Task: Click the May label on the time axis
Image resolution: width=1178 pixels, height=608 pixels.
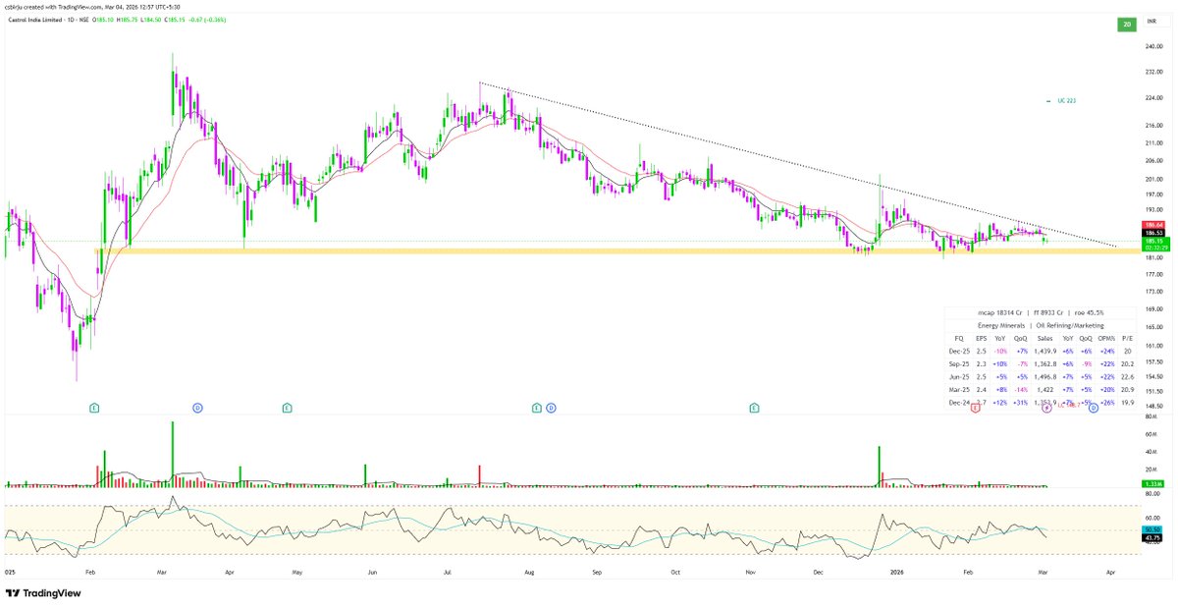Action: [295, 570]
